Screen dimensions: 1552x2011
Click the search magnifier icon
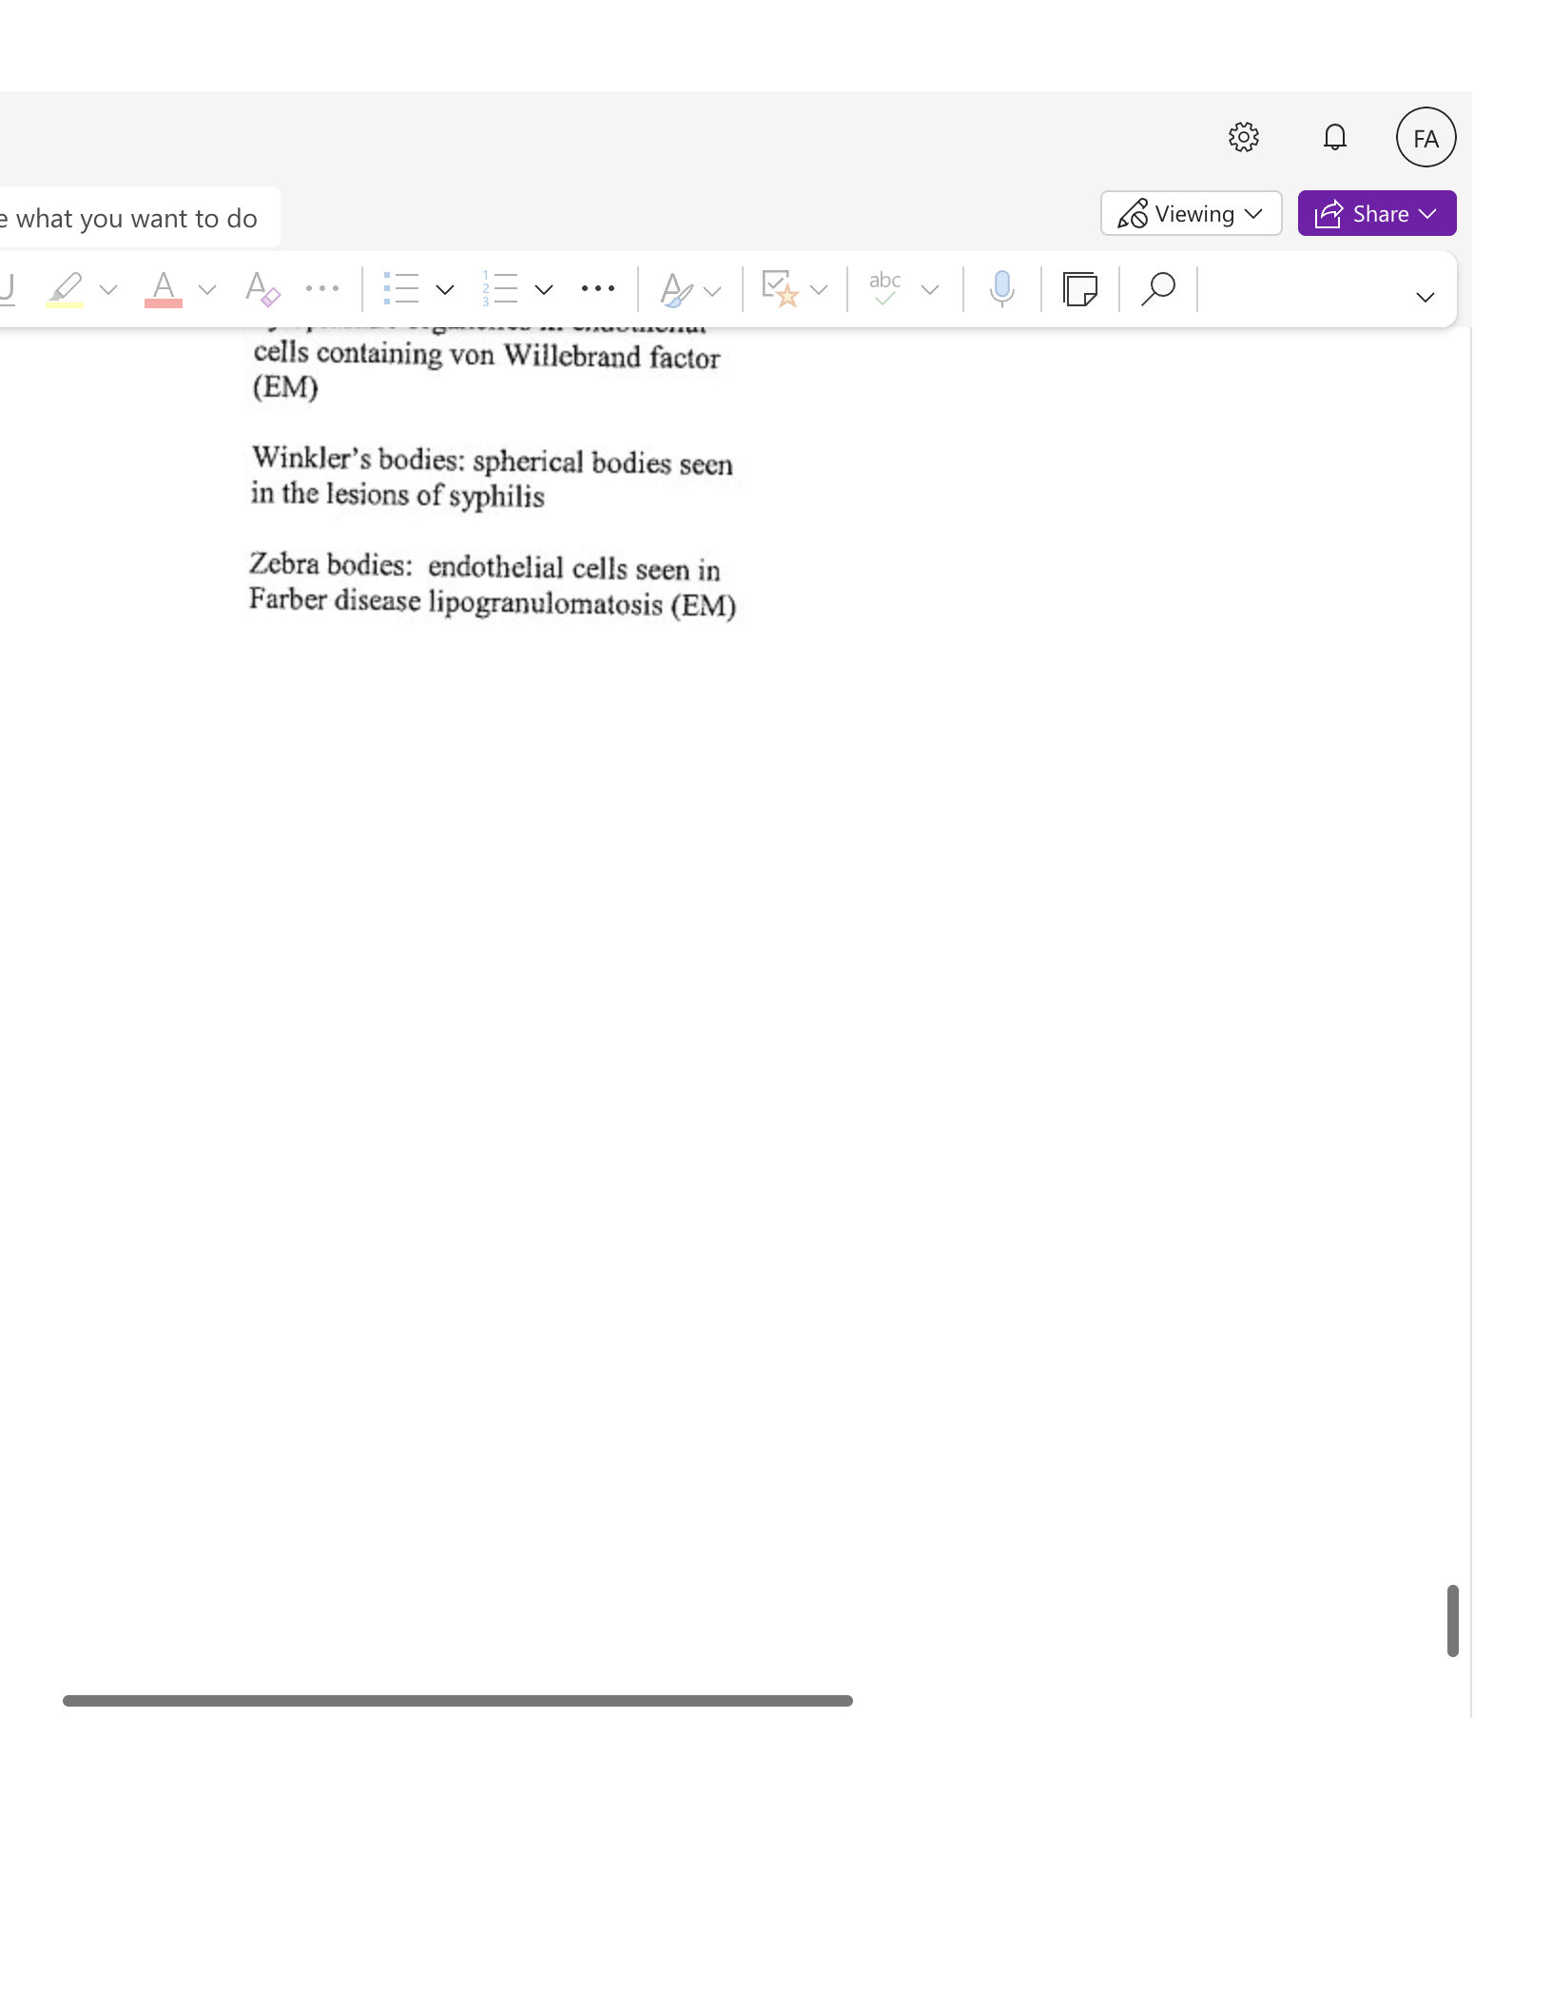tap(1158, 288)
